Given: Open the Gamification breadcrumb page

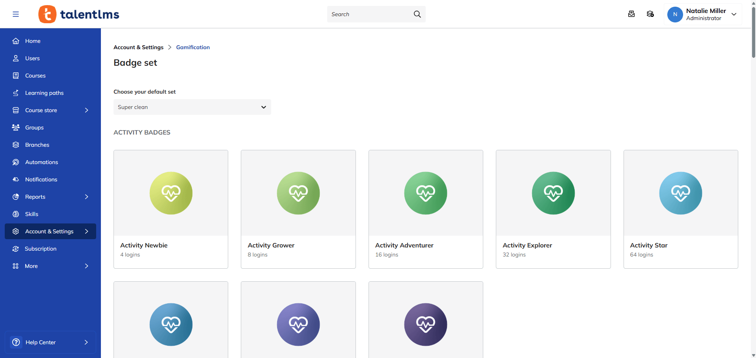Looking at the screenshot, I should [x=193, y=47].
